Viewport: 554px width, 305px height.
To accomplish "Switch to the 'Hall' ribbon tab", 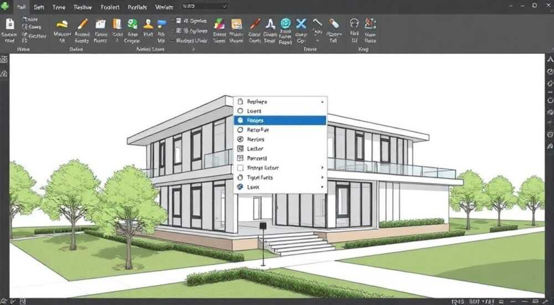I will [x=21, y=7].
